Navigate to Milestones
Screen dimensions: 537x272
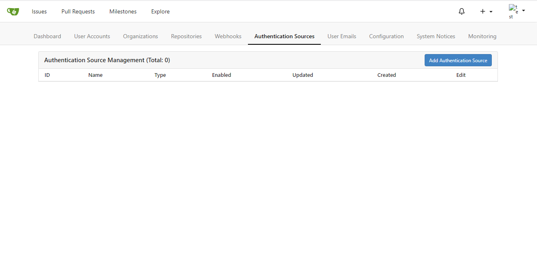point(123,11)
